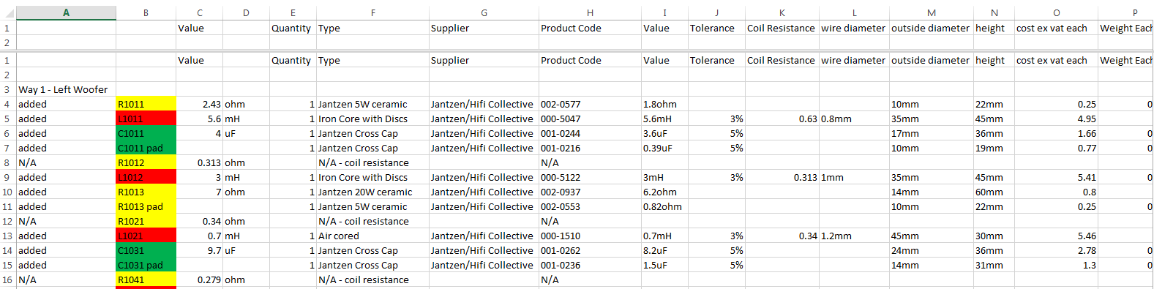
Task: Select row 9 header
Action: click(7, 177)
